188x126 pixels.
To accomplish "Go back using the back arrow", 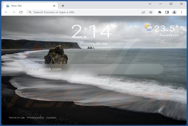I will pyautogui.click(x=6, y=12).
